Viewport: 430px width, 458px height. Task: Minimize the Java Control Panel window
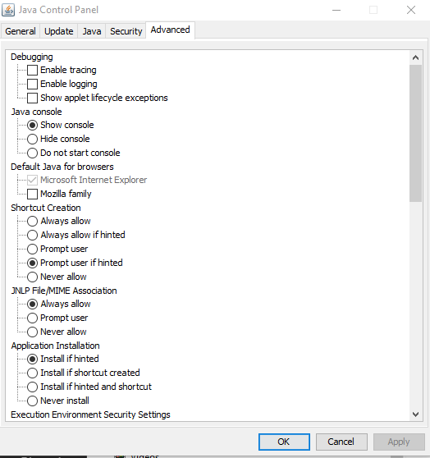pyautogui.click(x=336, y=10)
